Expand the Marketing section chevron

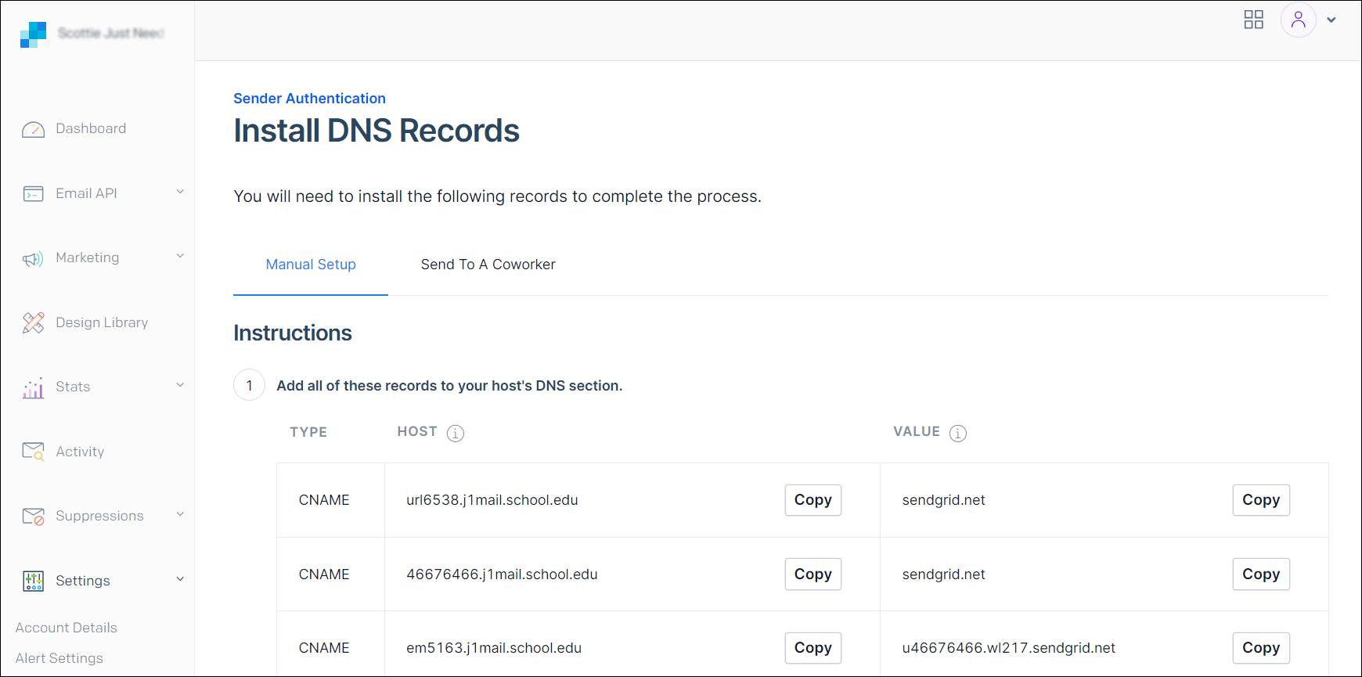coord(180,256)
